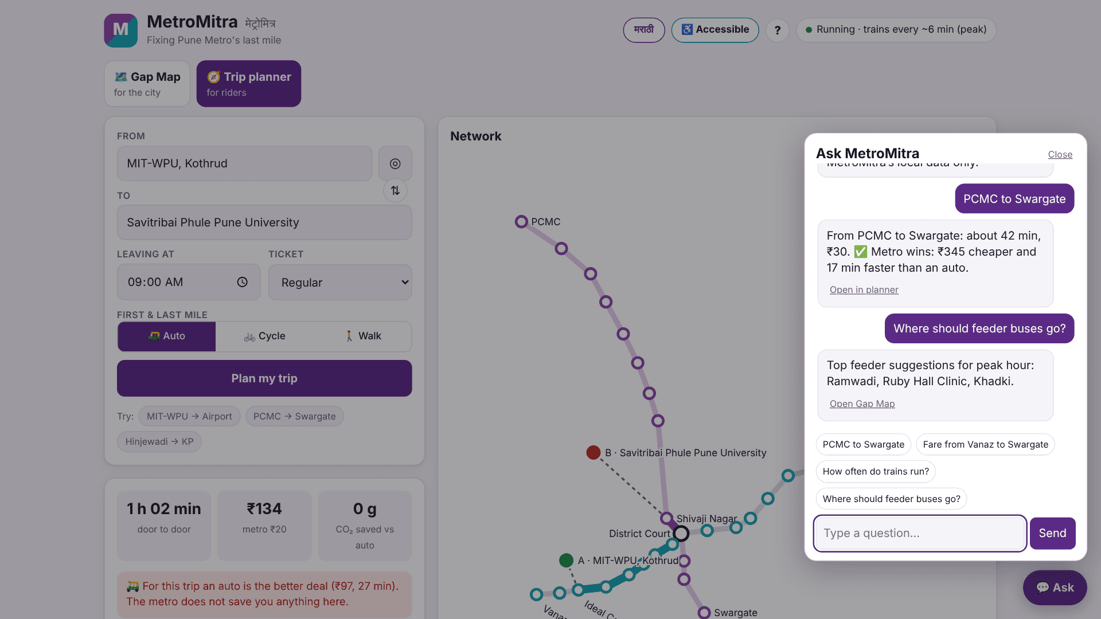Toggle Accessible mode
This screenshot has height=619, width=1101.
pos(715,30)
